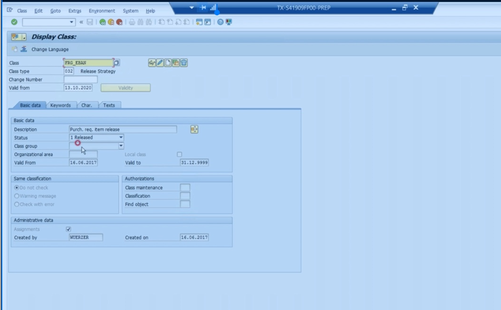The image size is (501, 310).
Task: Click the red Cancel icon
Action: click(x=119, y=22)
